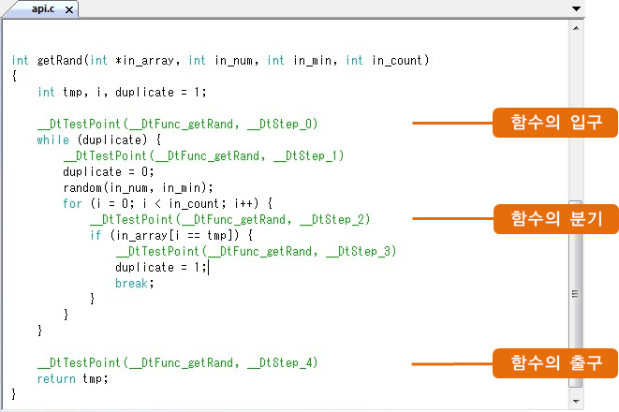The width and height of the screenshot is (619, 412).
Task: Click the random(in_num, in_min); call
Action: [x=139, y=187]
